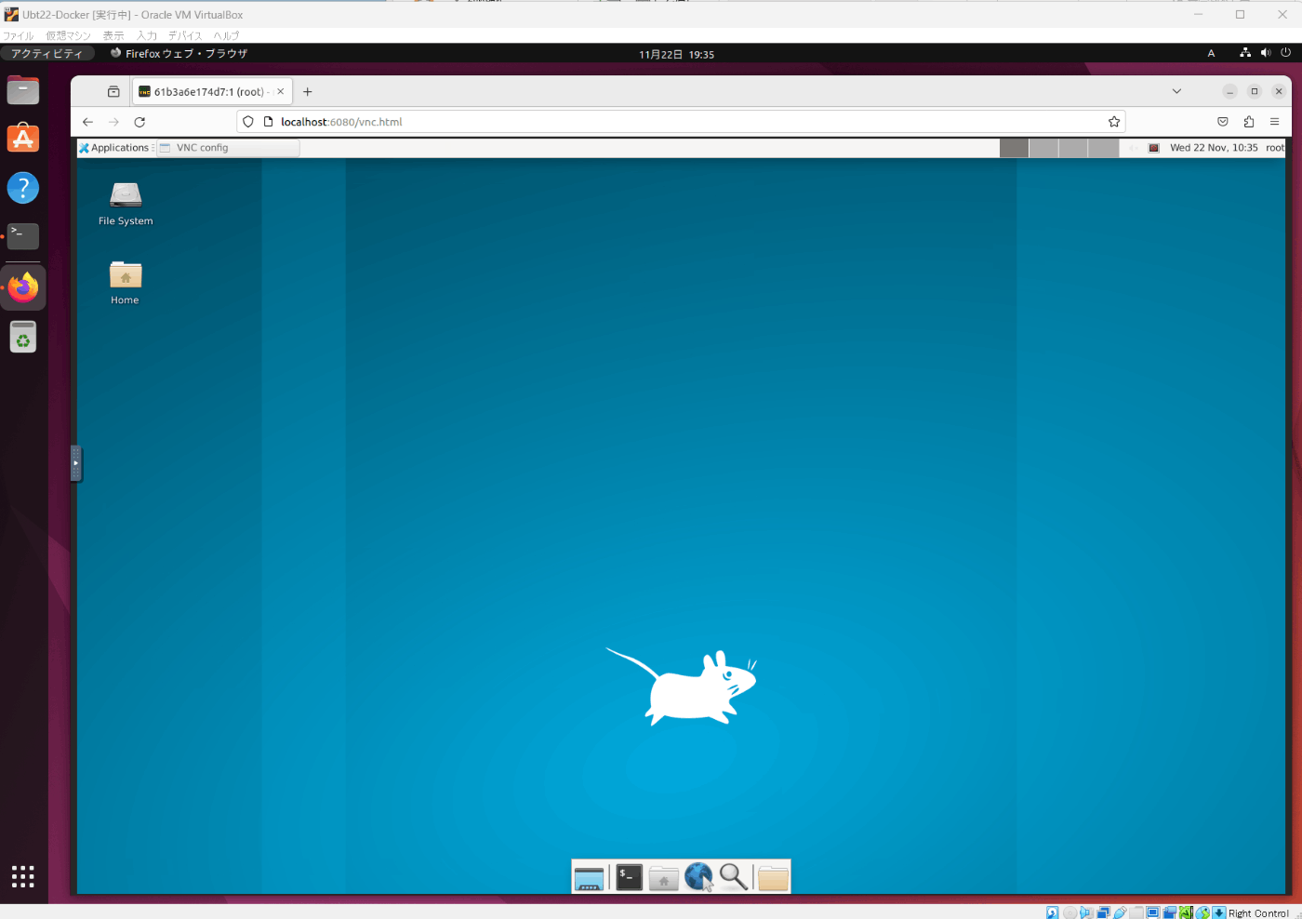Viewport: 1302px width, 919px height.
Task: Click the localhost:6080/vnc.html address bar
Action: [x=682, y=122]
